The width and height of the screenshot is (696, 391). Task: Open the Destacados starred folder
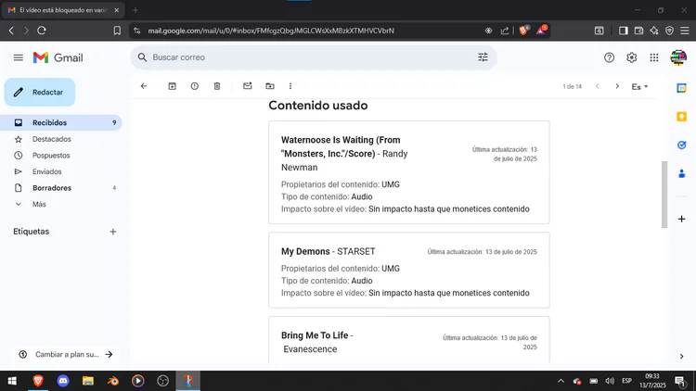pos(51,139)
